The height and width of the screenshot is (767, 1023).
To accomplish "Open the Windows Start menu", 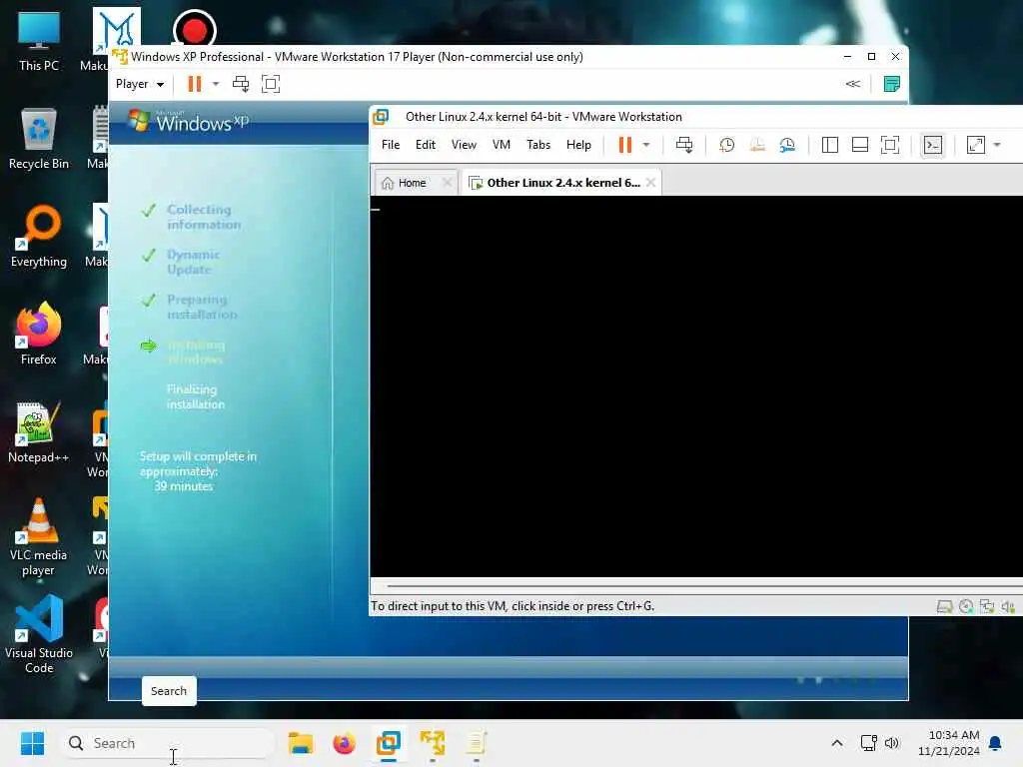I will (x=32, y=743).
